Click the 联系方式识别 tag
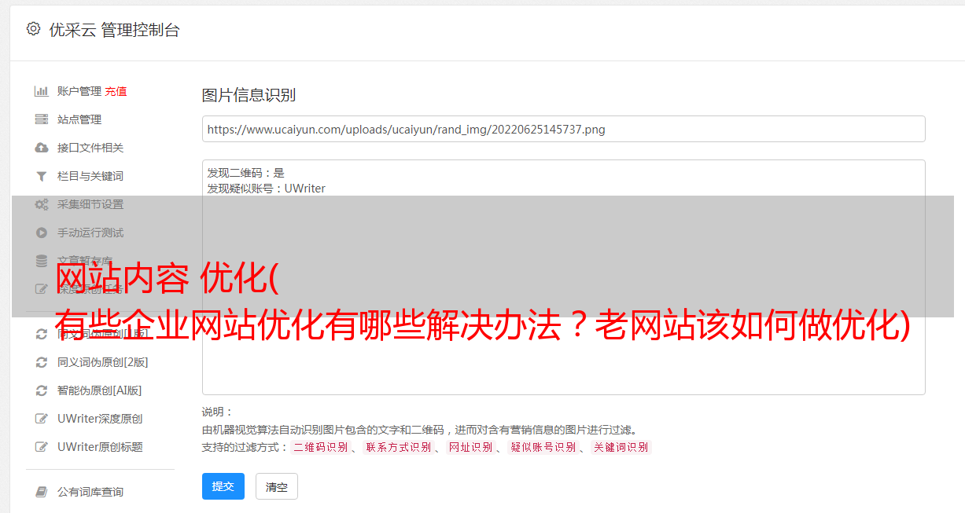The height and width of the screenshot is (513, 965). pos(398,447)
